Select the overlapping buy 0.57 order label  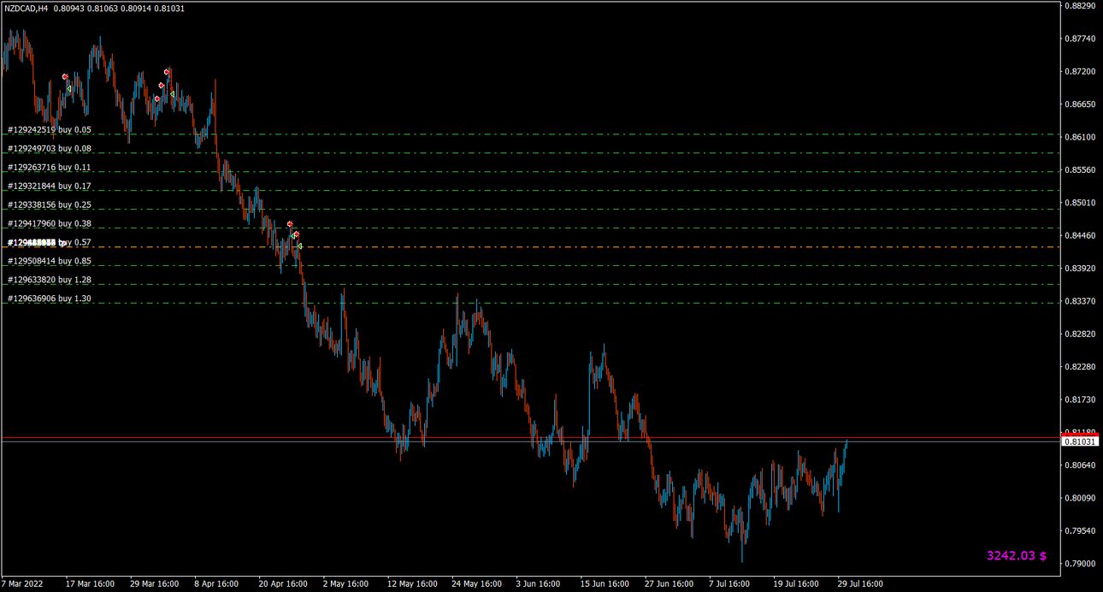tap(50, 243)
